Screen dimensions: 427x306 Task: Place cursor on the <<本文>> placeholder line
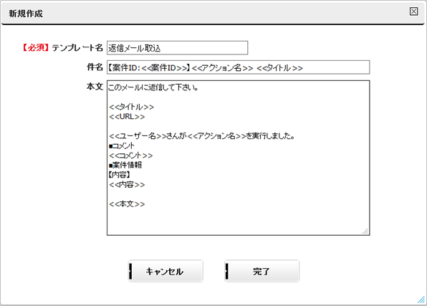(127, 204)
